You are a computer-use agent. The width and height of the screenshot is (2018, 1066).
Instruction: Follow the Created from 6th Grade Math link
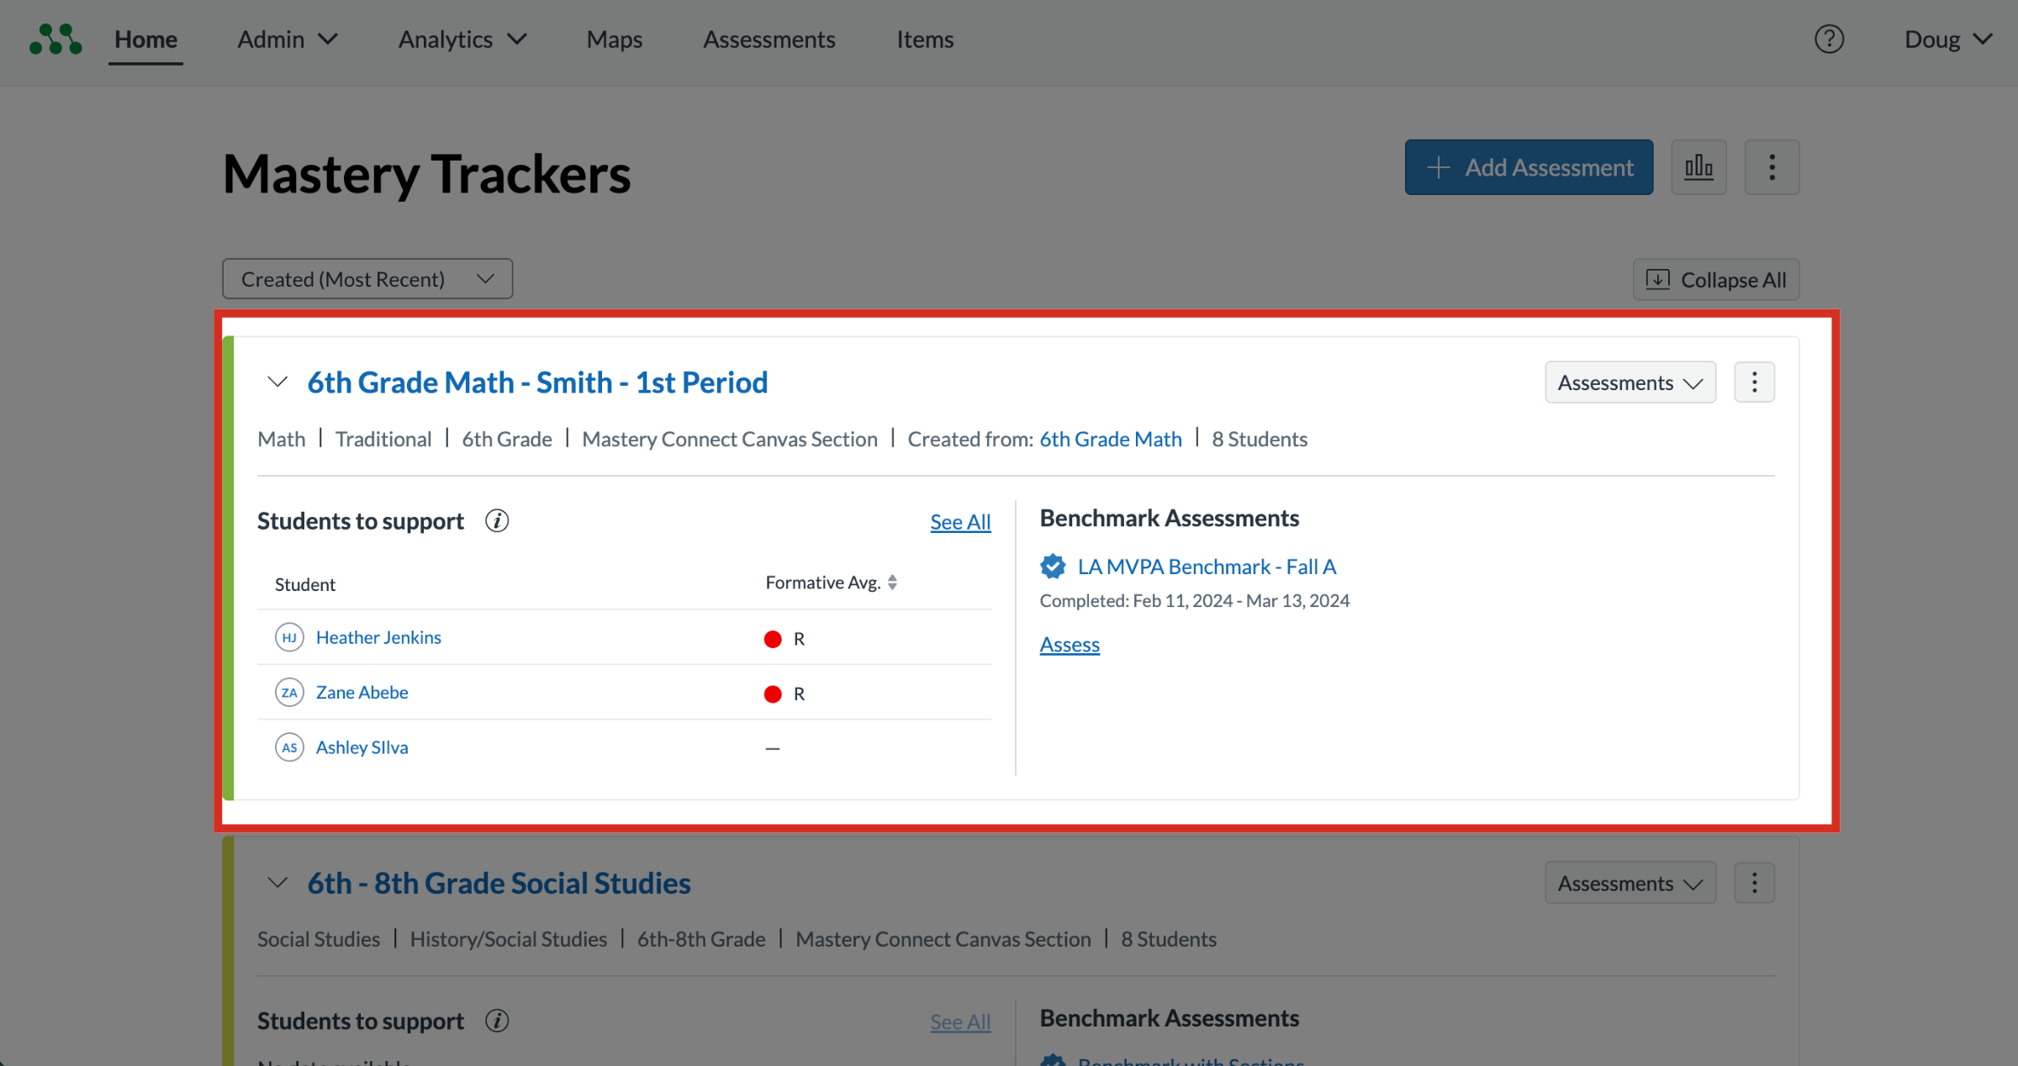1111,439
